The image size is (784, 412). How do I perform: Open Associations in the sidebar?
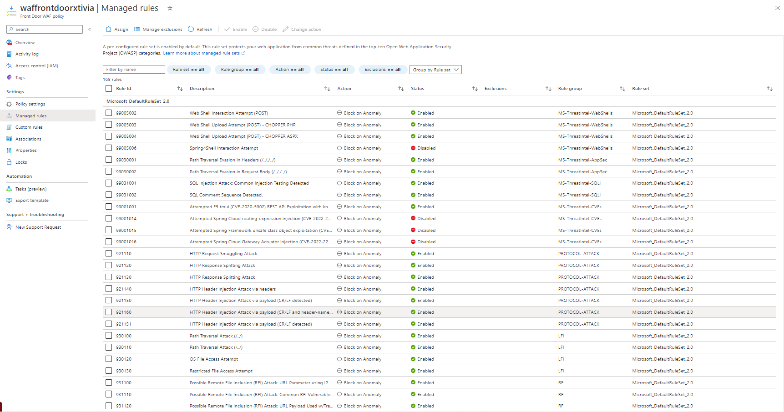click(28, 139)
